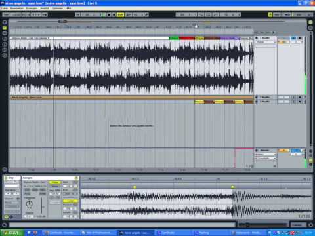Switch views with the top-right view selector
Screen dimensions: 315x236
click(310, 22)
